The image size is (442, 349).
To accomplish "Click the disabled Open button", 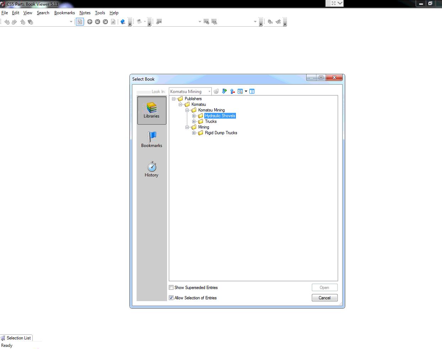I will click(x=324, y=287).
